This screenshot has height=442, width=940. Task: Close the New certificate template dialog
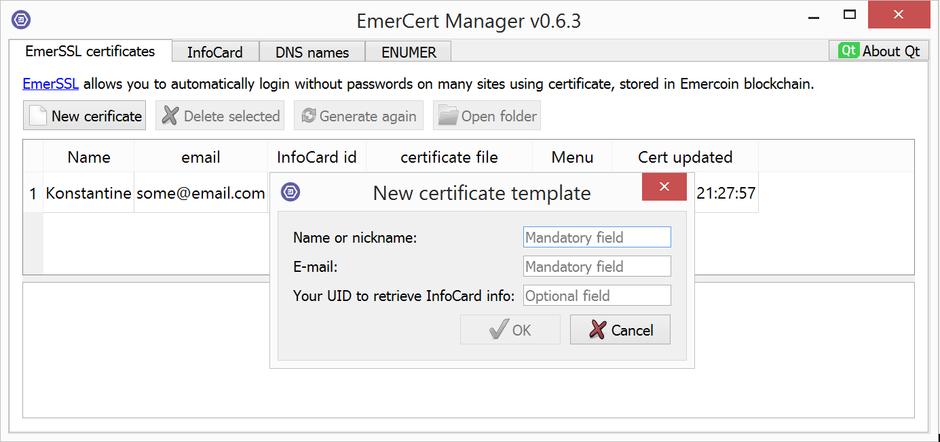pos(664,186)
